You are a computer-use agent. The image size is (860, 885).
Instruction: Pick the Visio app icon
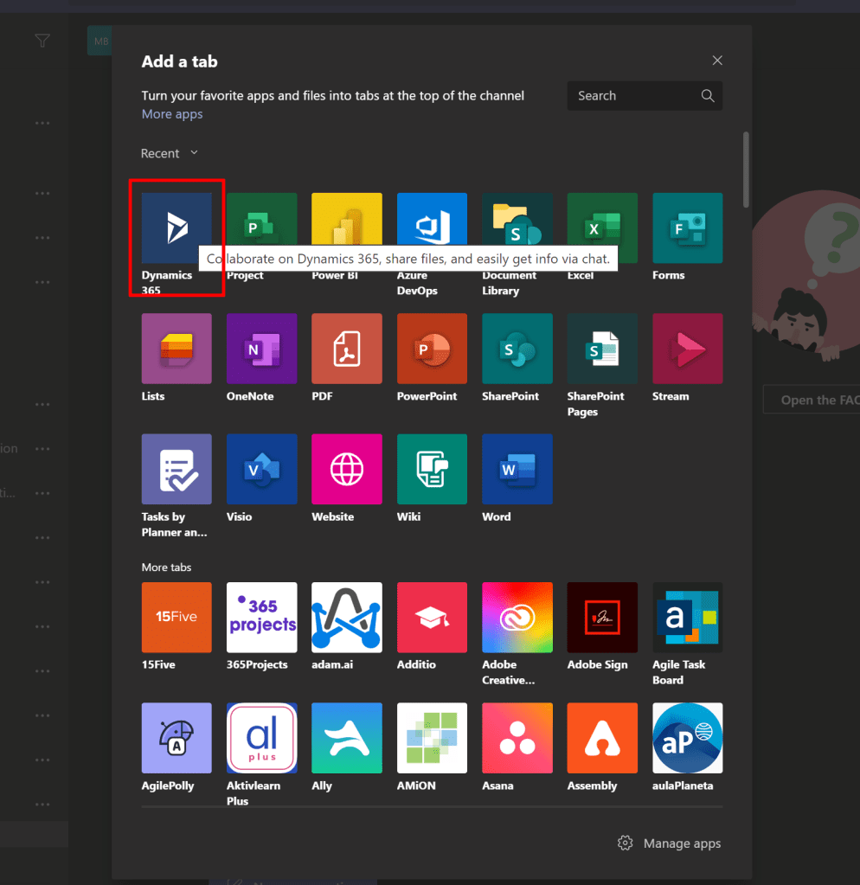(261, 469)
